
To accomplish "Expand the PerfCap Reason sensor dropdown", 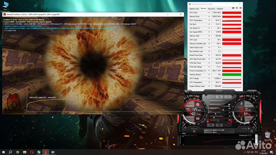I will (x=209, y=75).
